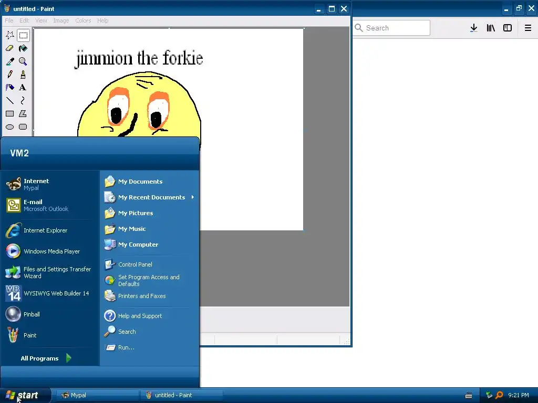This screenshot has width=538, height=403.
Task: Launch Internet Mypal from Start menu
Action: pyautogui.click(x=50, y=184)
